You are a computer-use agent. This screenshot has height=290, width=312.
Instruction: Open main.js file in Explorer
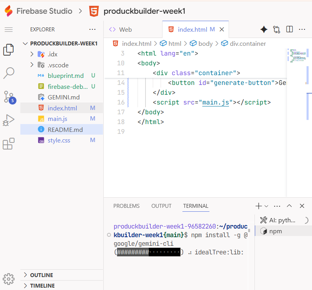(x=62, y=119)
